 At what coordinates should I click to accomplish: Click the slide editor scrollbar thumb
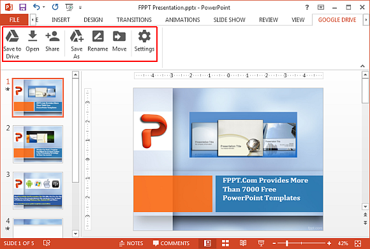(x=365, y=91)
